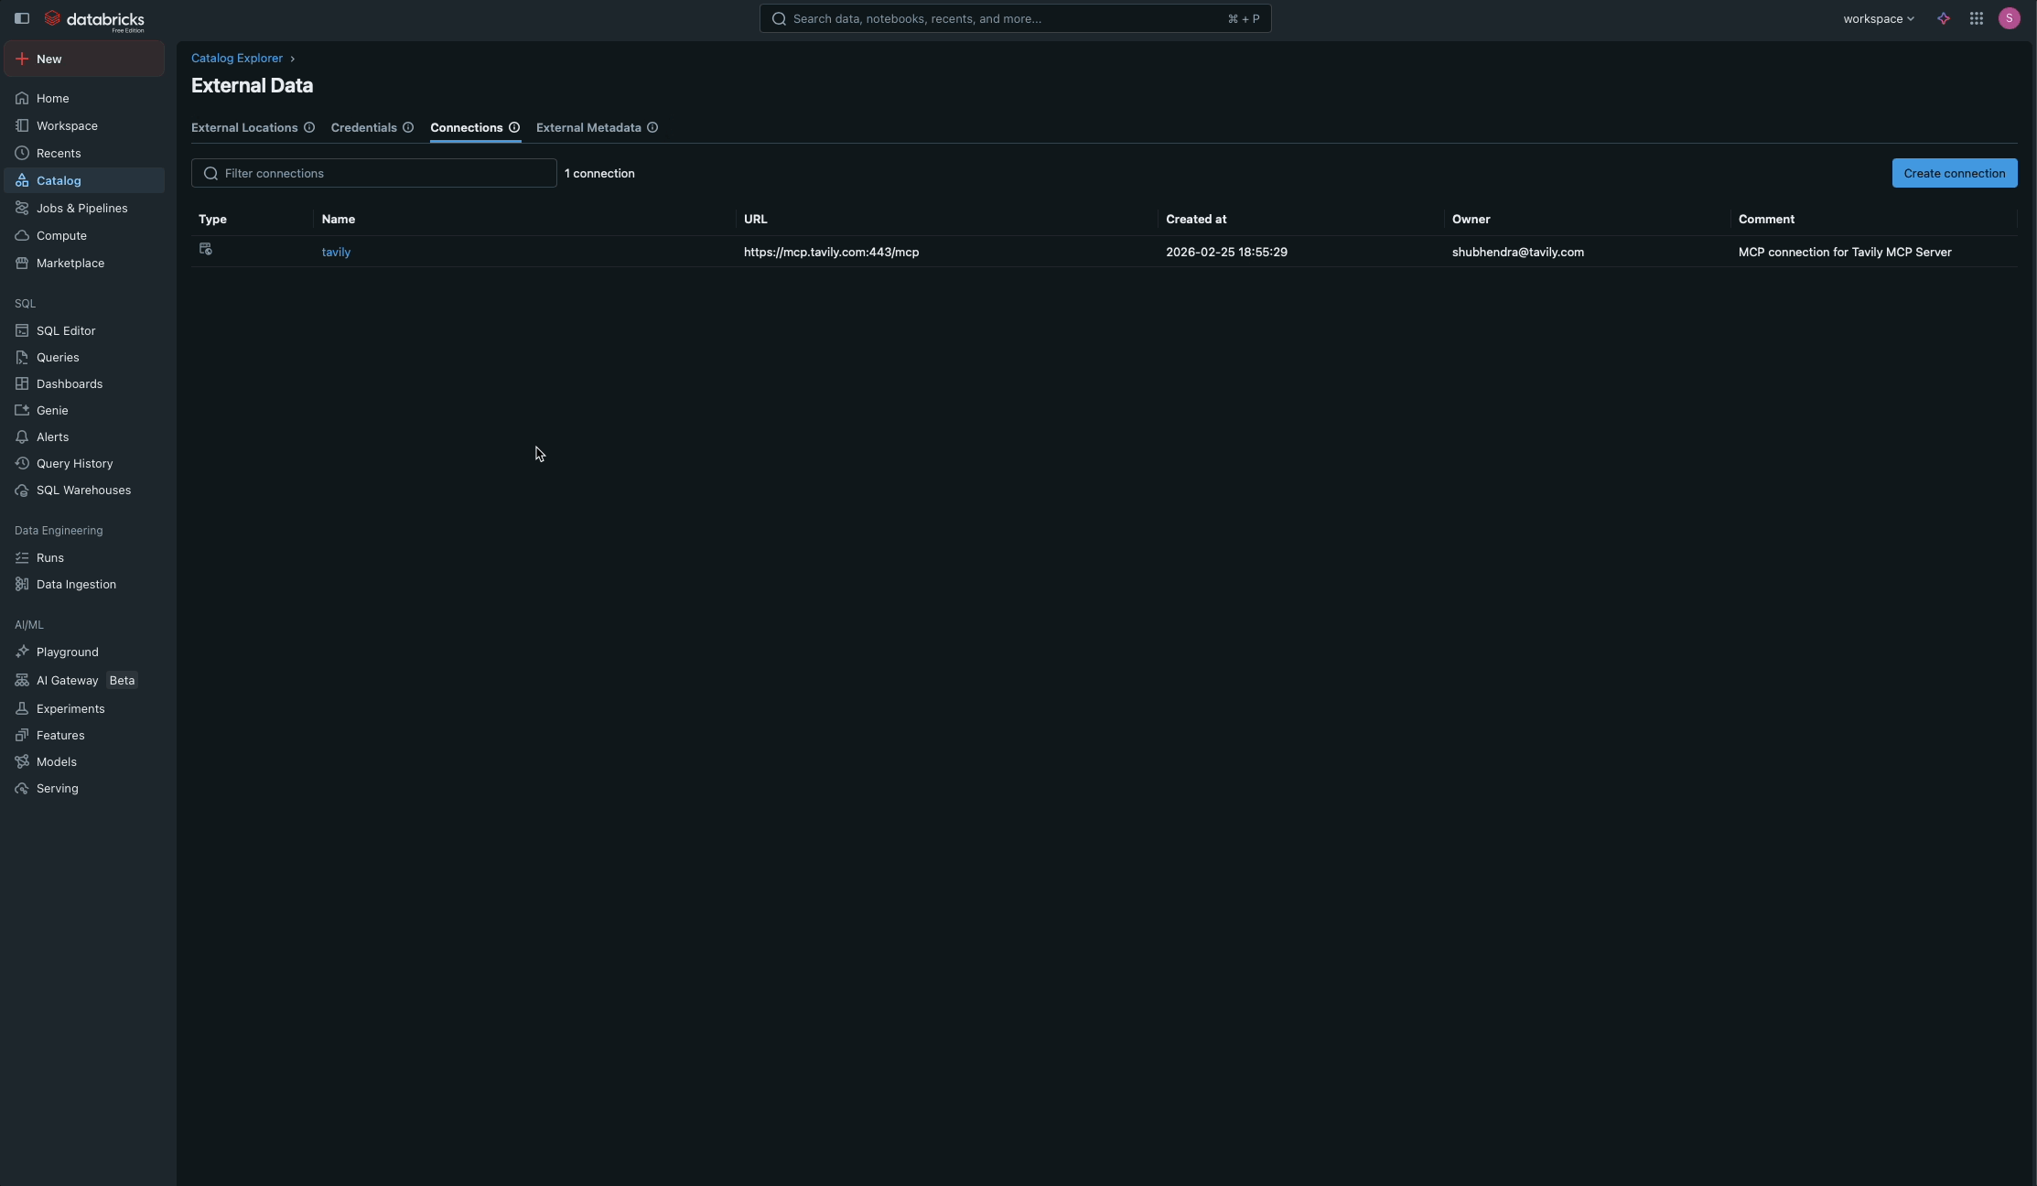
Task: Open the External Metadata tab
Action: pyautogui.click(x=588, y=127)
